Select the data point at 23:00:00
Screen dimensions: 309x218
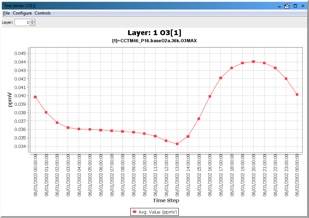(x=286, y=79)
